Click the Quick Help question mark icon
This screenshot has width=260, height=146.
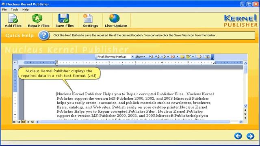pyautogui.click(x=44, y=35)
